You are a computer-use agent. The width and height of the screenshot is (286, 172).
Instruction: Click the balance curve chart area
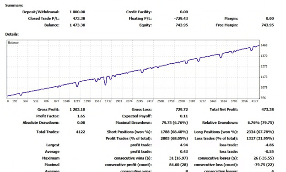(x=133, y=69)
